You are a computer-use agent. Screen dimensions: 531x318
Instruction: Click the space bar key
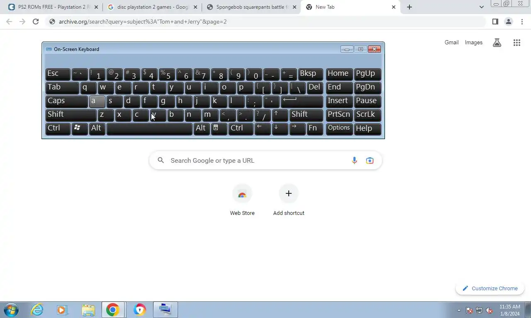point(149,129)
